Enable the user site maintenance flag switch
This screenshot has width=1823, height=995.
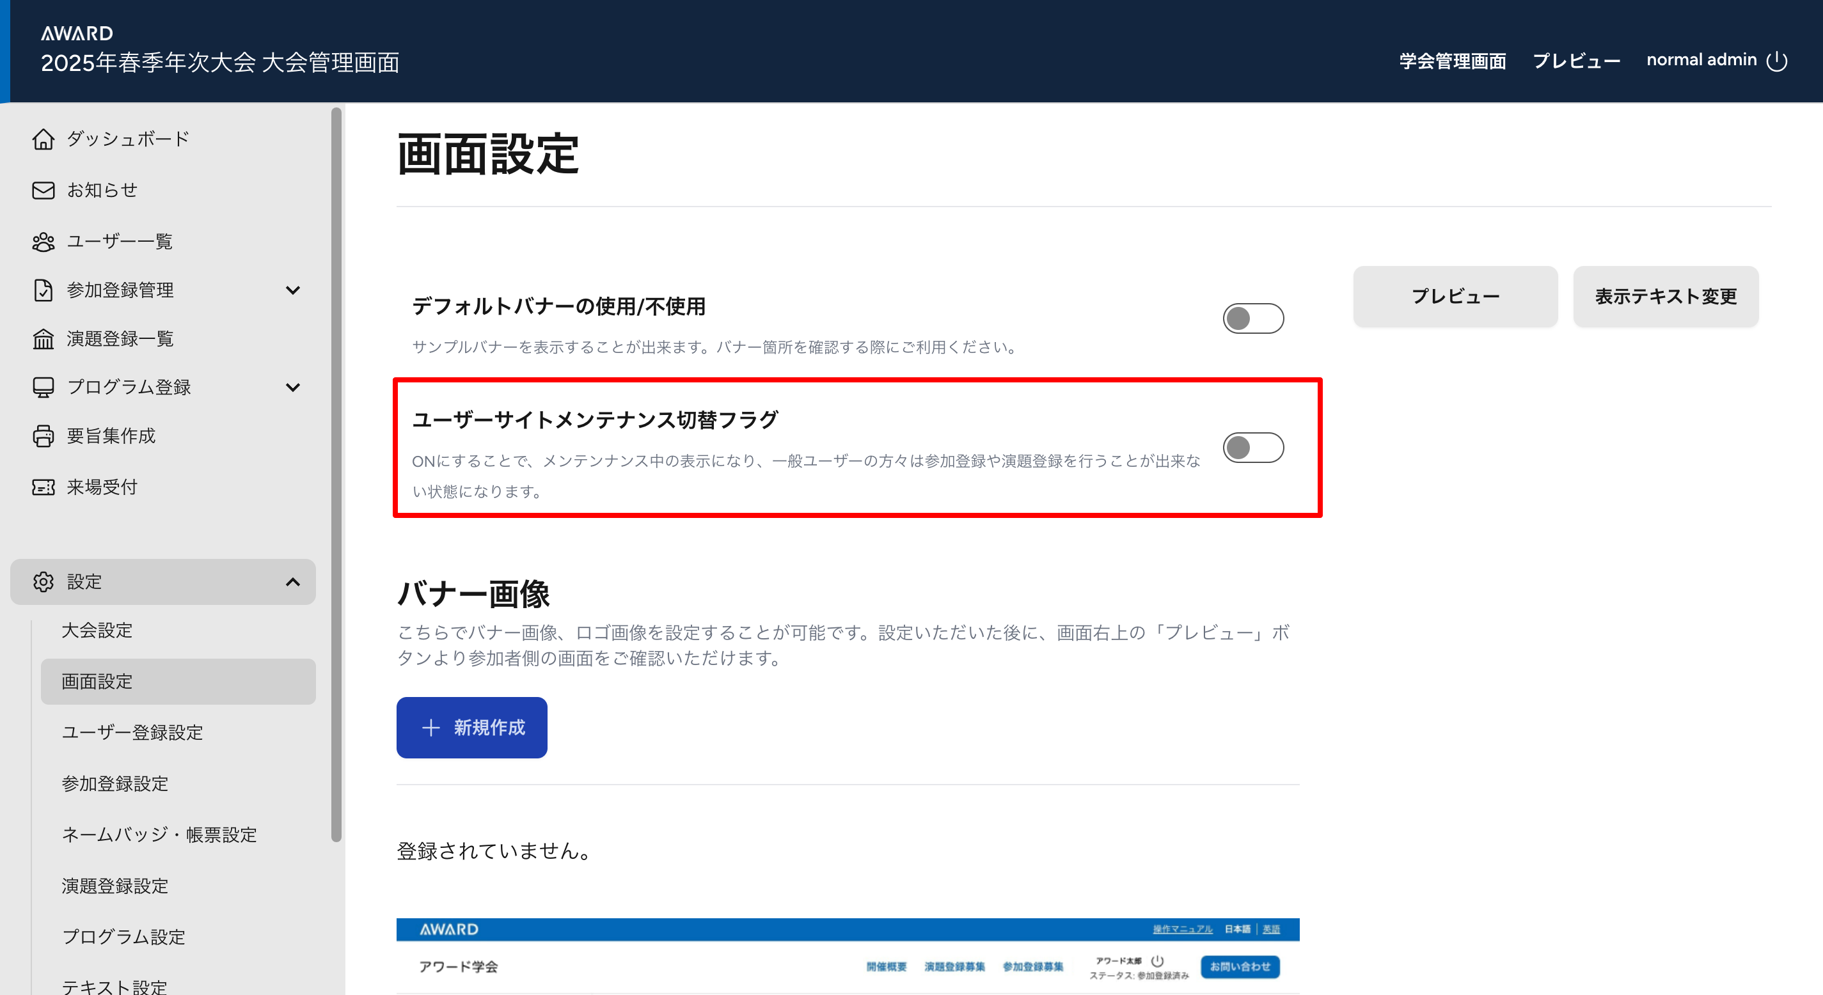tap(1252, 447)
